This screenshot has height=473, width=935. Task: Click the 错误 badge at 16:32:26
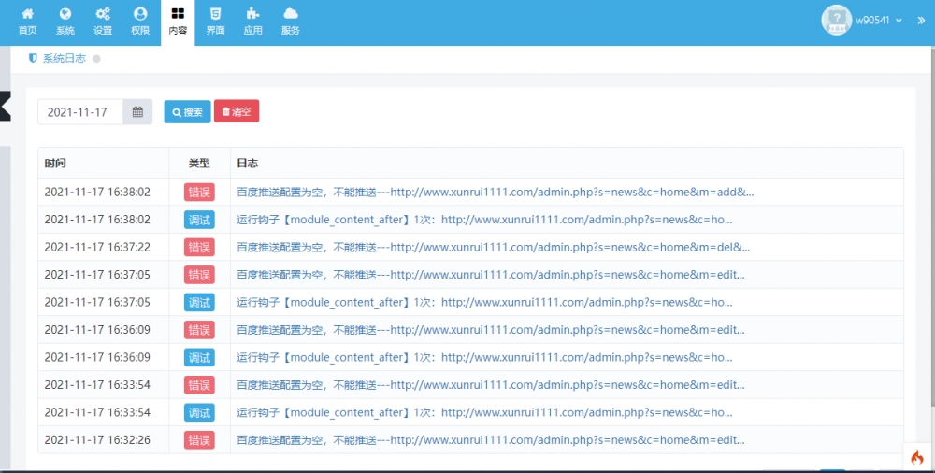(199, 440)
